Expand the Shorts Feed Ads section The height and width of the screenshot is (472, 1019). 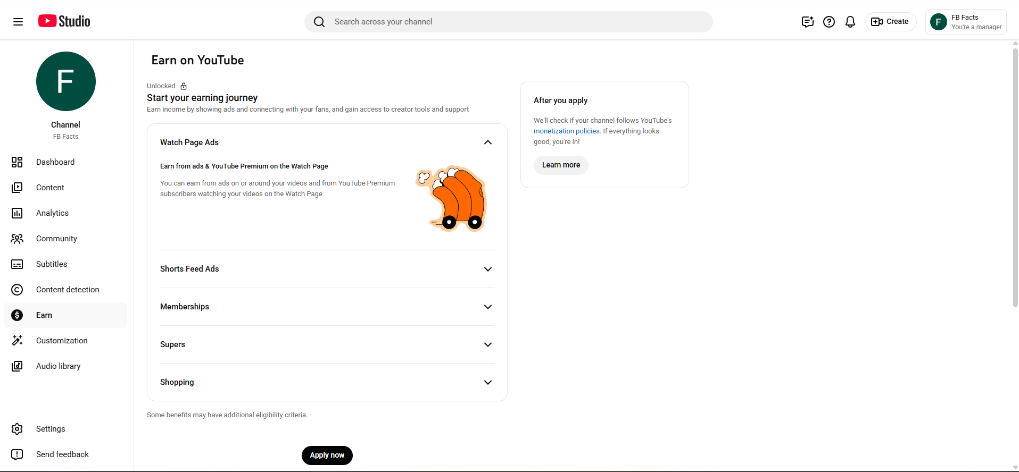click(x=487, y=269)
